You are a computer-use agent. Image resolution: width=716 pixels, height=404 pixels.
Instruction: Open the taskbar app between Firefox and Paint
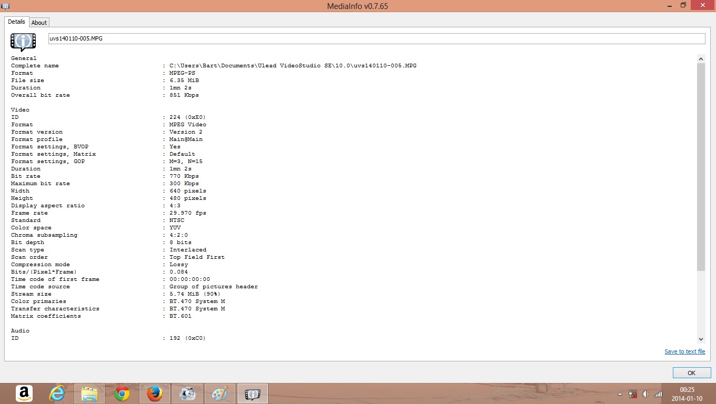(x=187, y=393)
